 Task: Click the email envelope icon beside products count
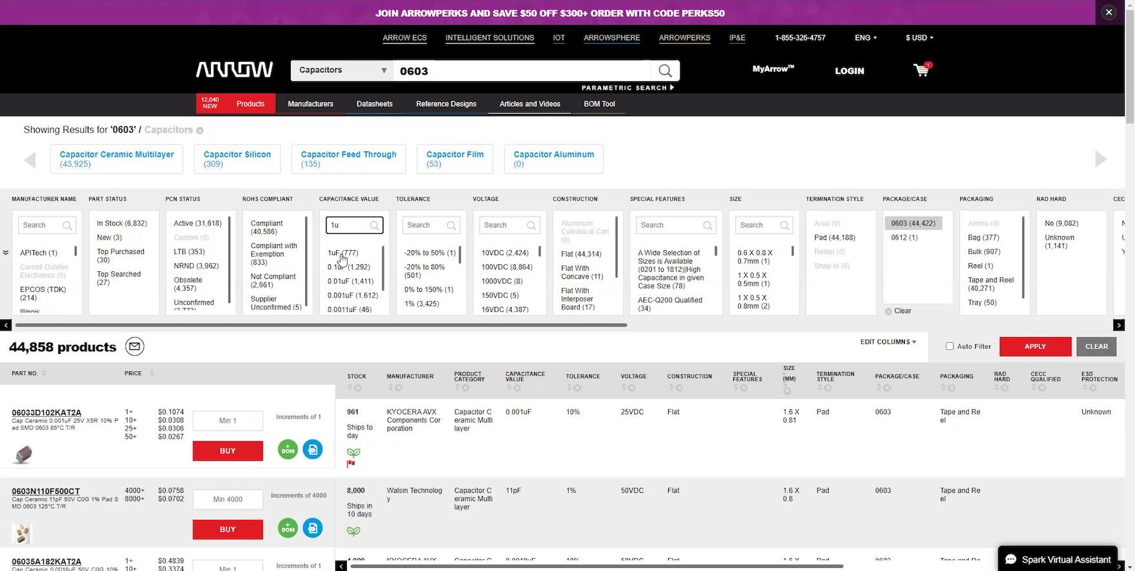click(134, 347)
